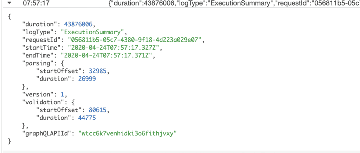Click the requestId value starting with 056811b5
This screenshot has width=360, height=153.
pos(135,40)
